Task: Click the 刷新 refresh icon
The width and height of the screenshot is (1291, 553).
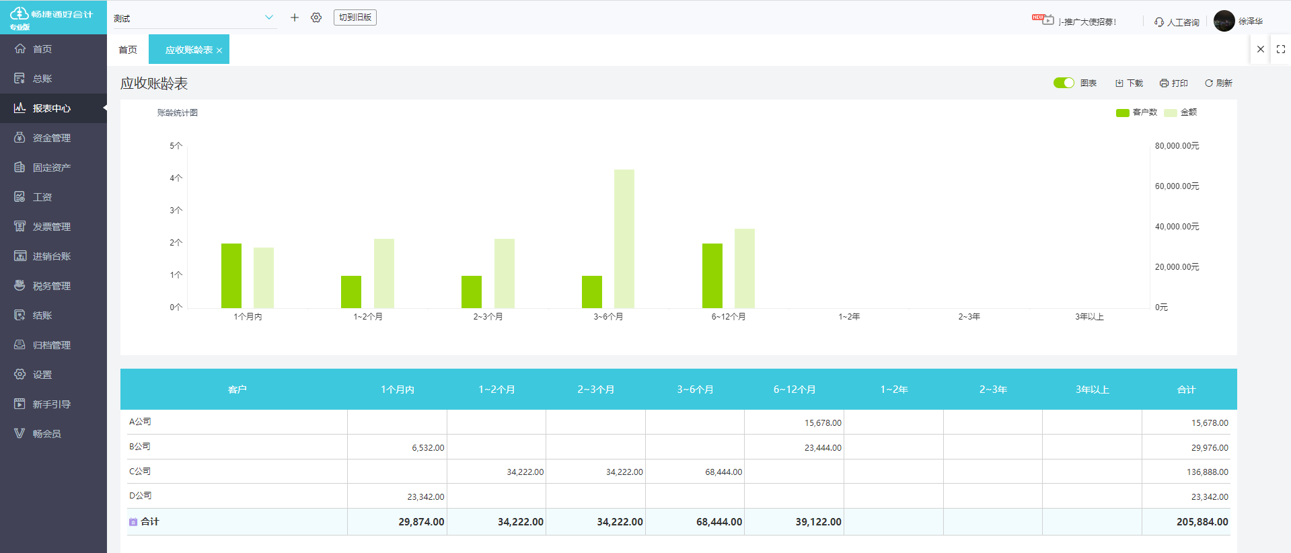Action: point(1209,83)
